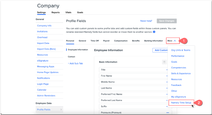Open the Need help? link
The height and width of the screenshot is (115, 212).
pyautogui.click(x=147, y=21)
